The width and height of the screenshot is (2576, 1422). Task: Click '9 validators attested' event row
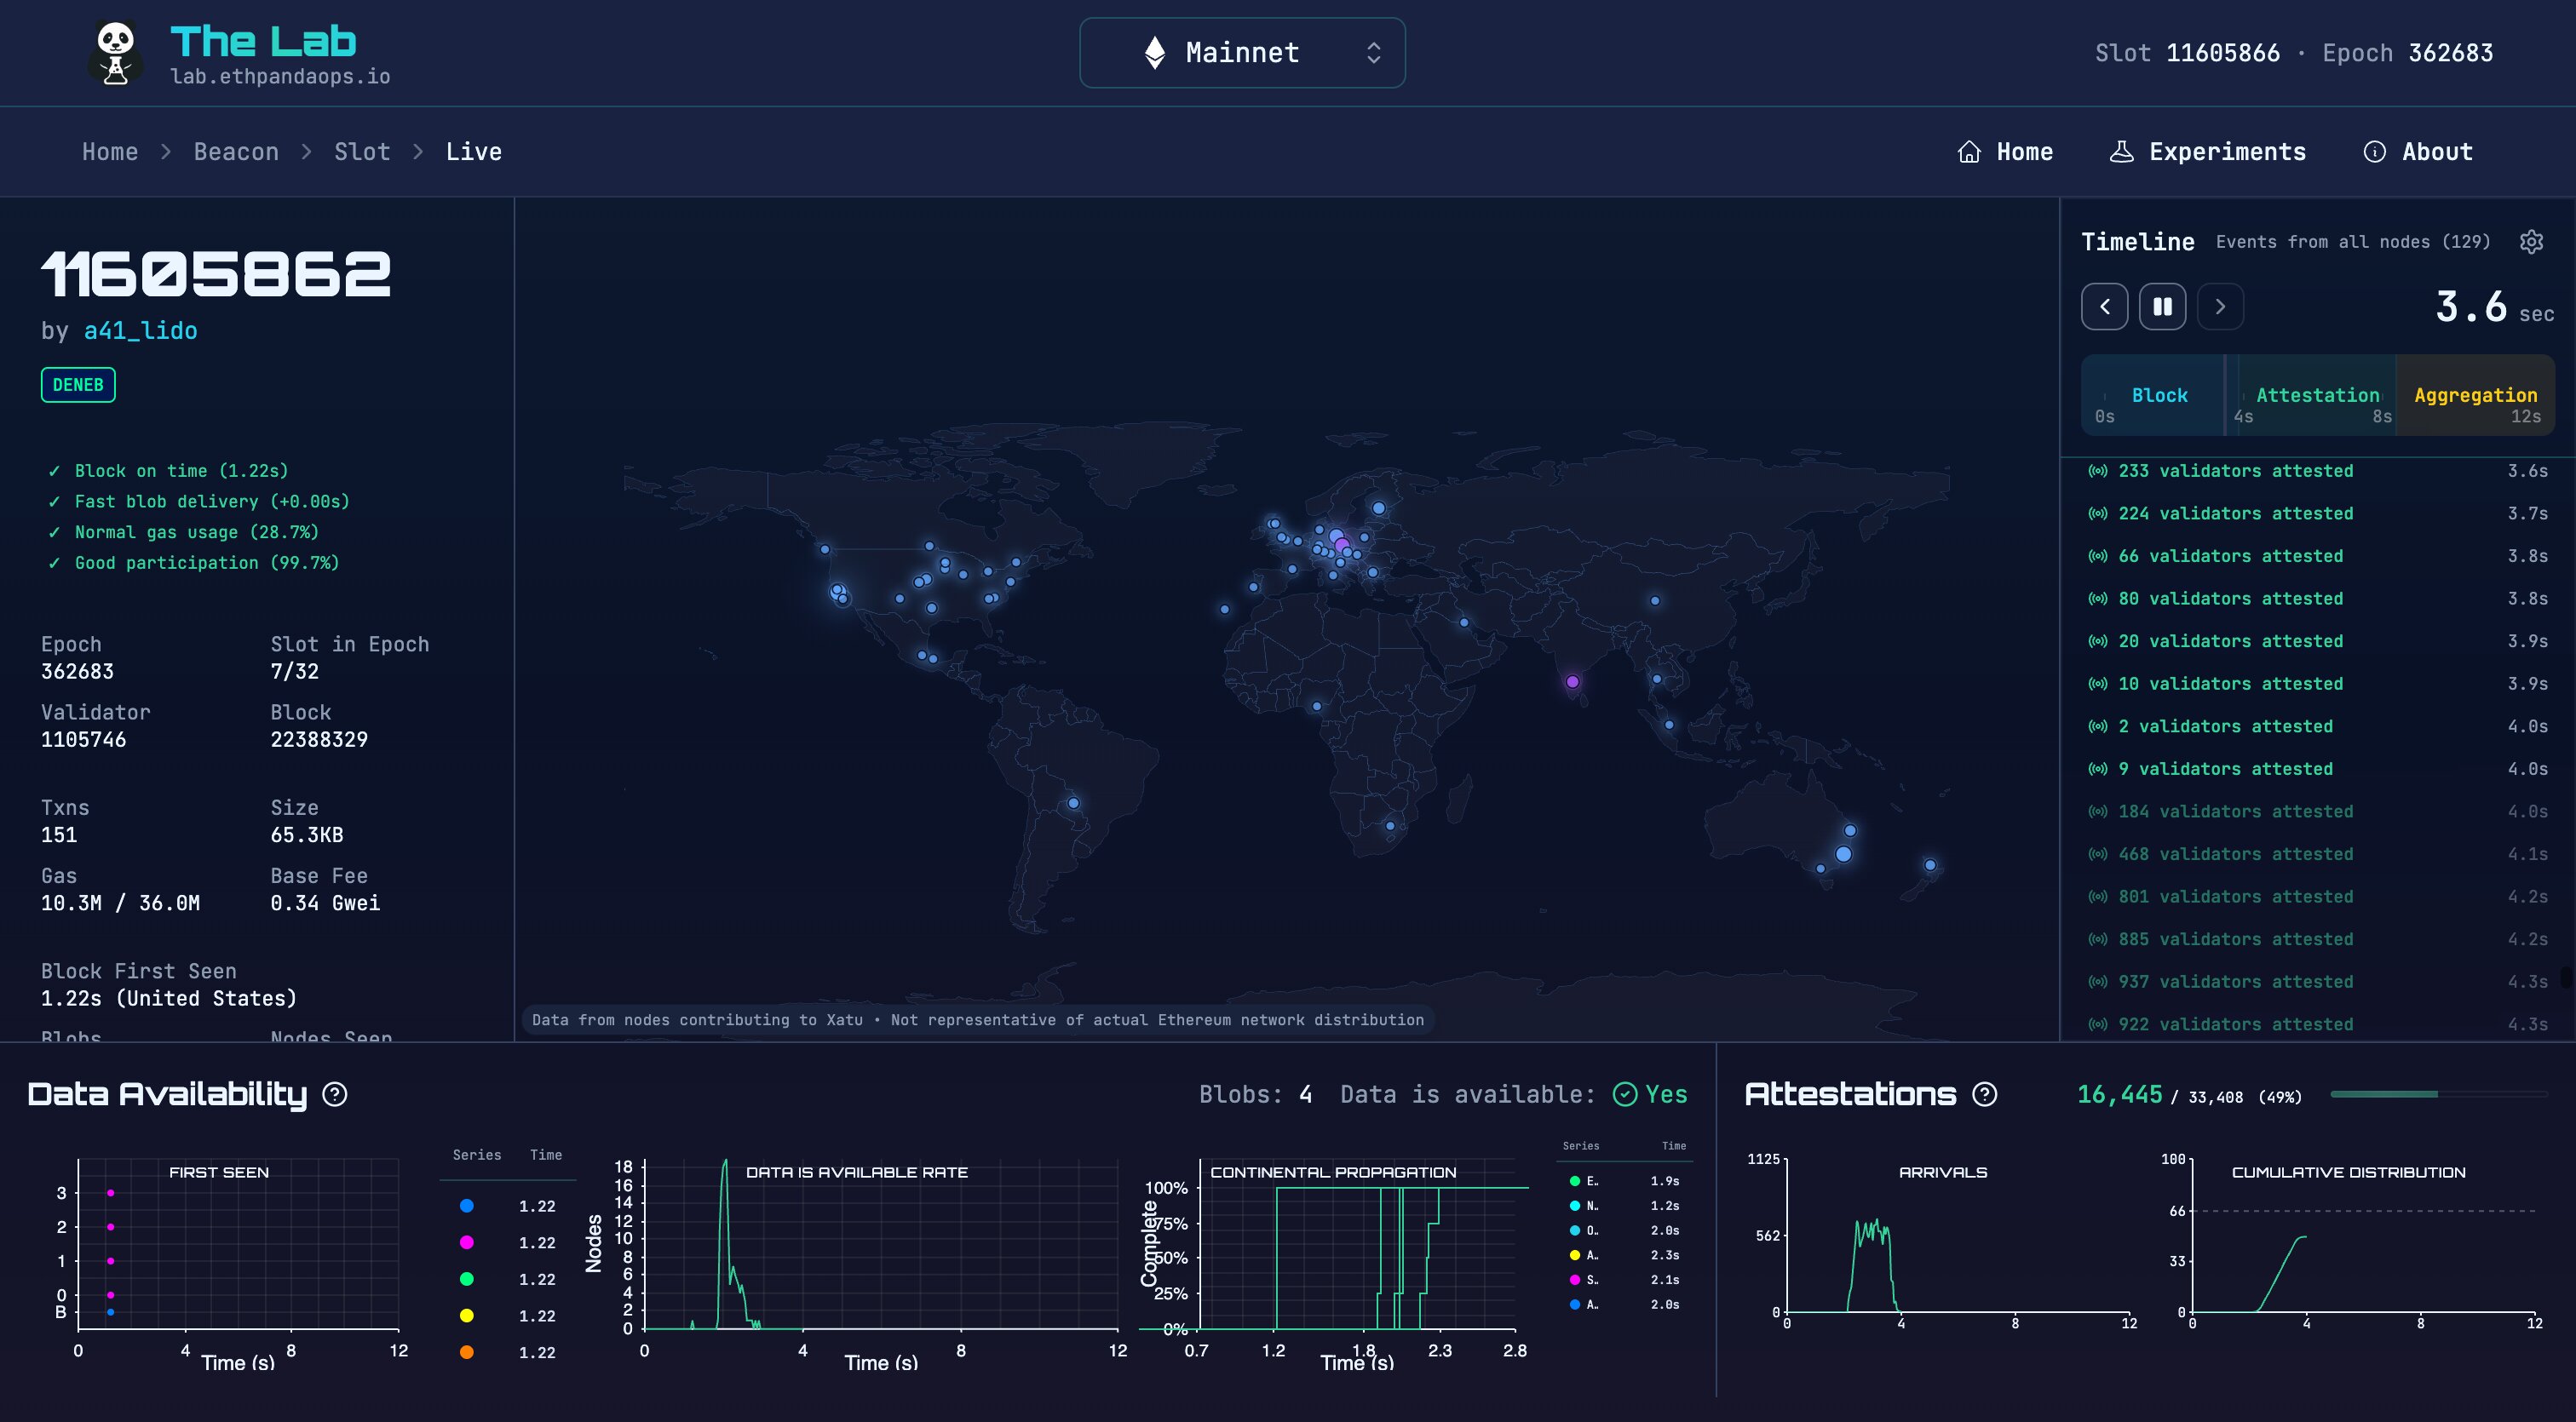(2317, 768)
